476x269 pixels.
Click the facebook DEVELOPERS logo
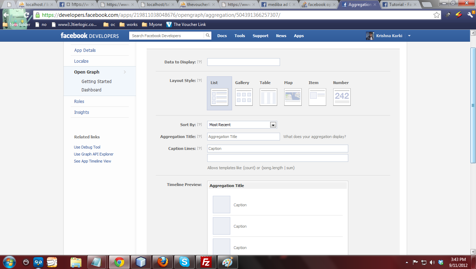point(90,36)
